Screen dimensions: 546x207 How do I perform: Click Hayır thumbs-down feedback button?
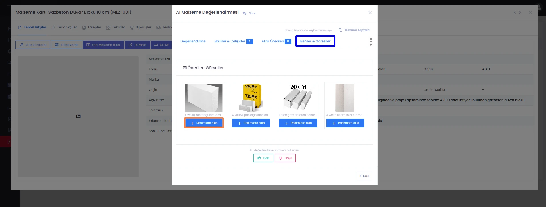(x=285, y=158)
